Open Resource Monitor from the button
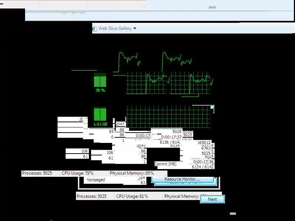295x221 pixels. [x=183, y=179]
